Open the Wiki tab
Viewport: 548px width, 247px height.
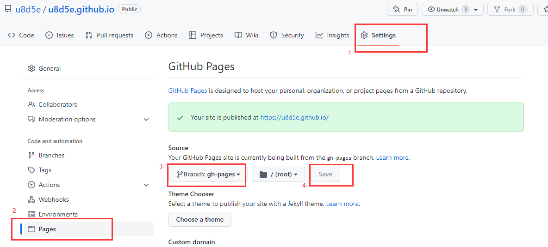[x=246, y=35]
